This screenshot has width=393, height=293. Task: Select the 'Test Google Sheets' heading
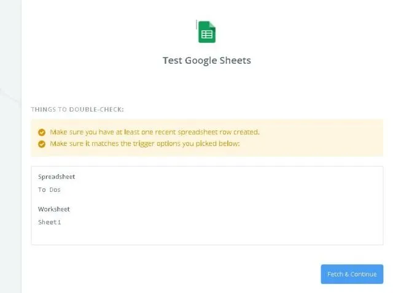click(x=207, y=61)
